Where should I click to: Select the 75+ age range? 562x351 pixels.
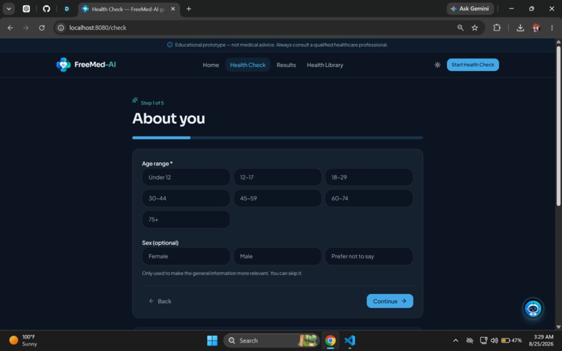(x=186, y=219)
